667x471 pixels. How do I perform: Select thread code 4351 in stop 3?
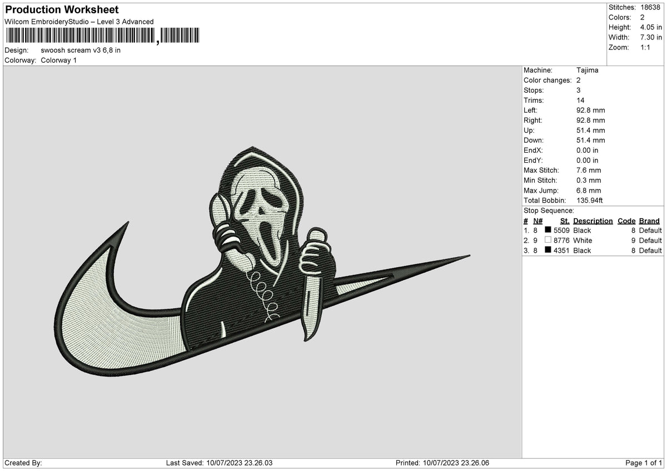pos(562,250)
